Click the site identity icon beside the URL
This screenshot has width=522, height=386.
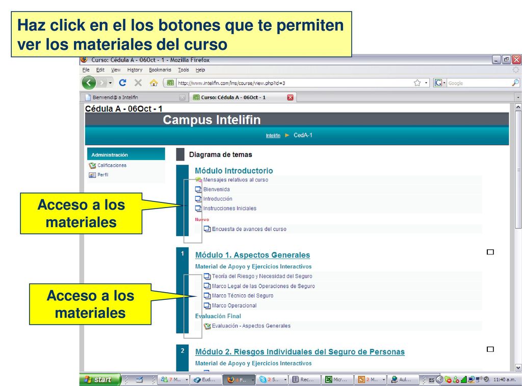(x=170, y=83)
